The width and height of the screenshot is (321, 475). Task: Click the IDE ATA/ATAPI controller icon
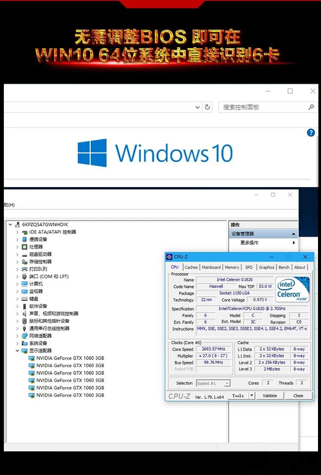click(24, 232)
